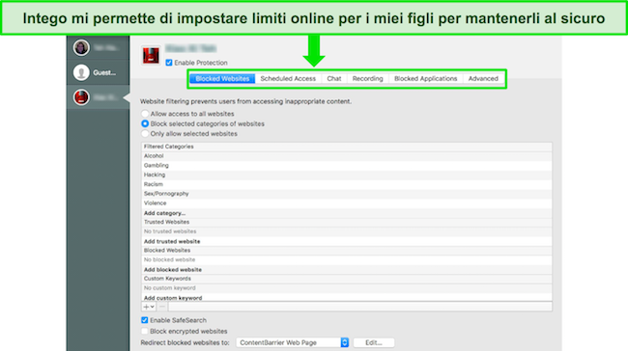Click the No blocked website placeholder row
The height and width of the screenshot is (351, 628).
pos(347,259)
